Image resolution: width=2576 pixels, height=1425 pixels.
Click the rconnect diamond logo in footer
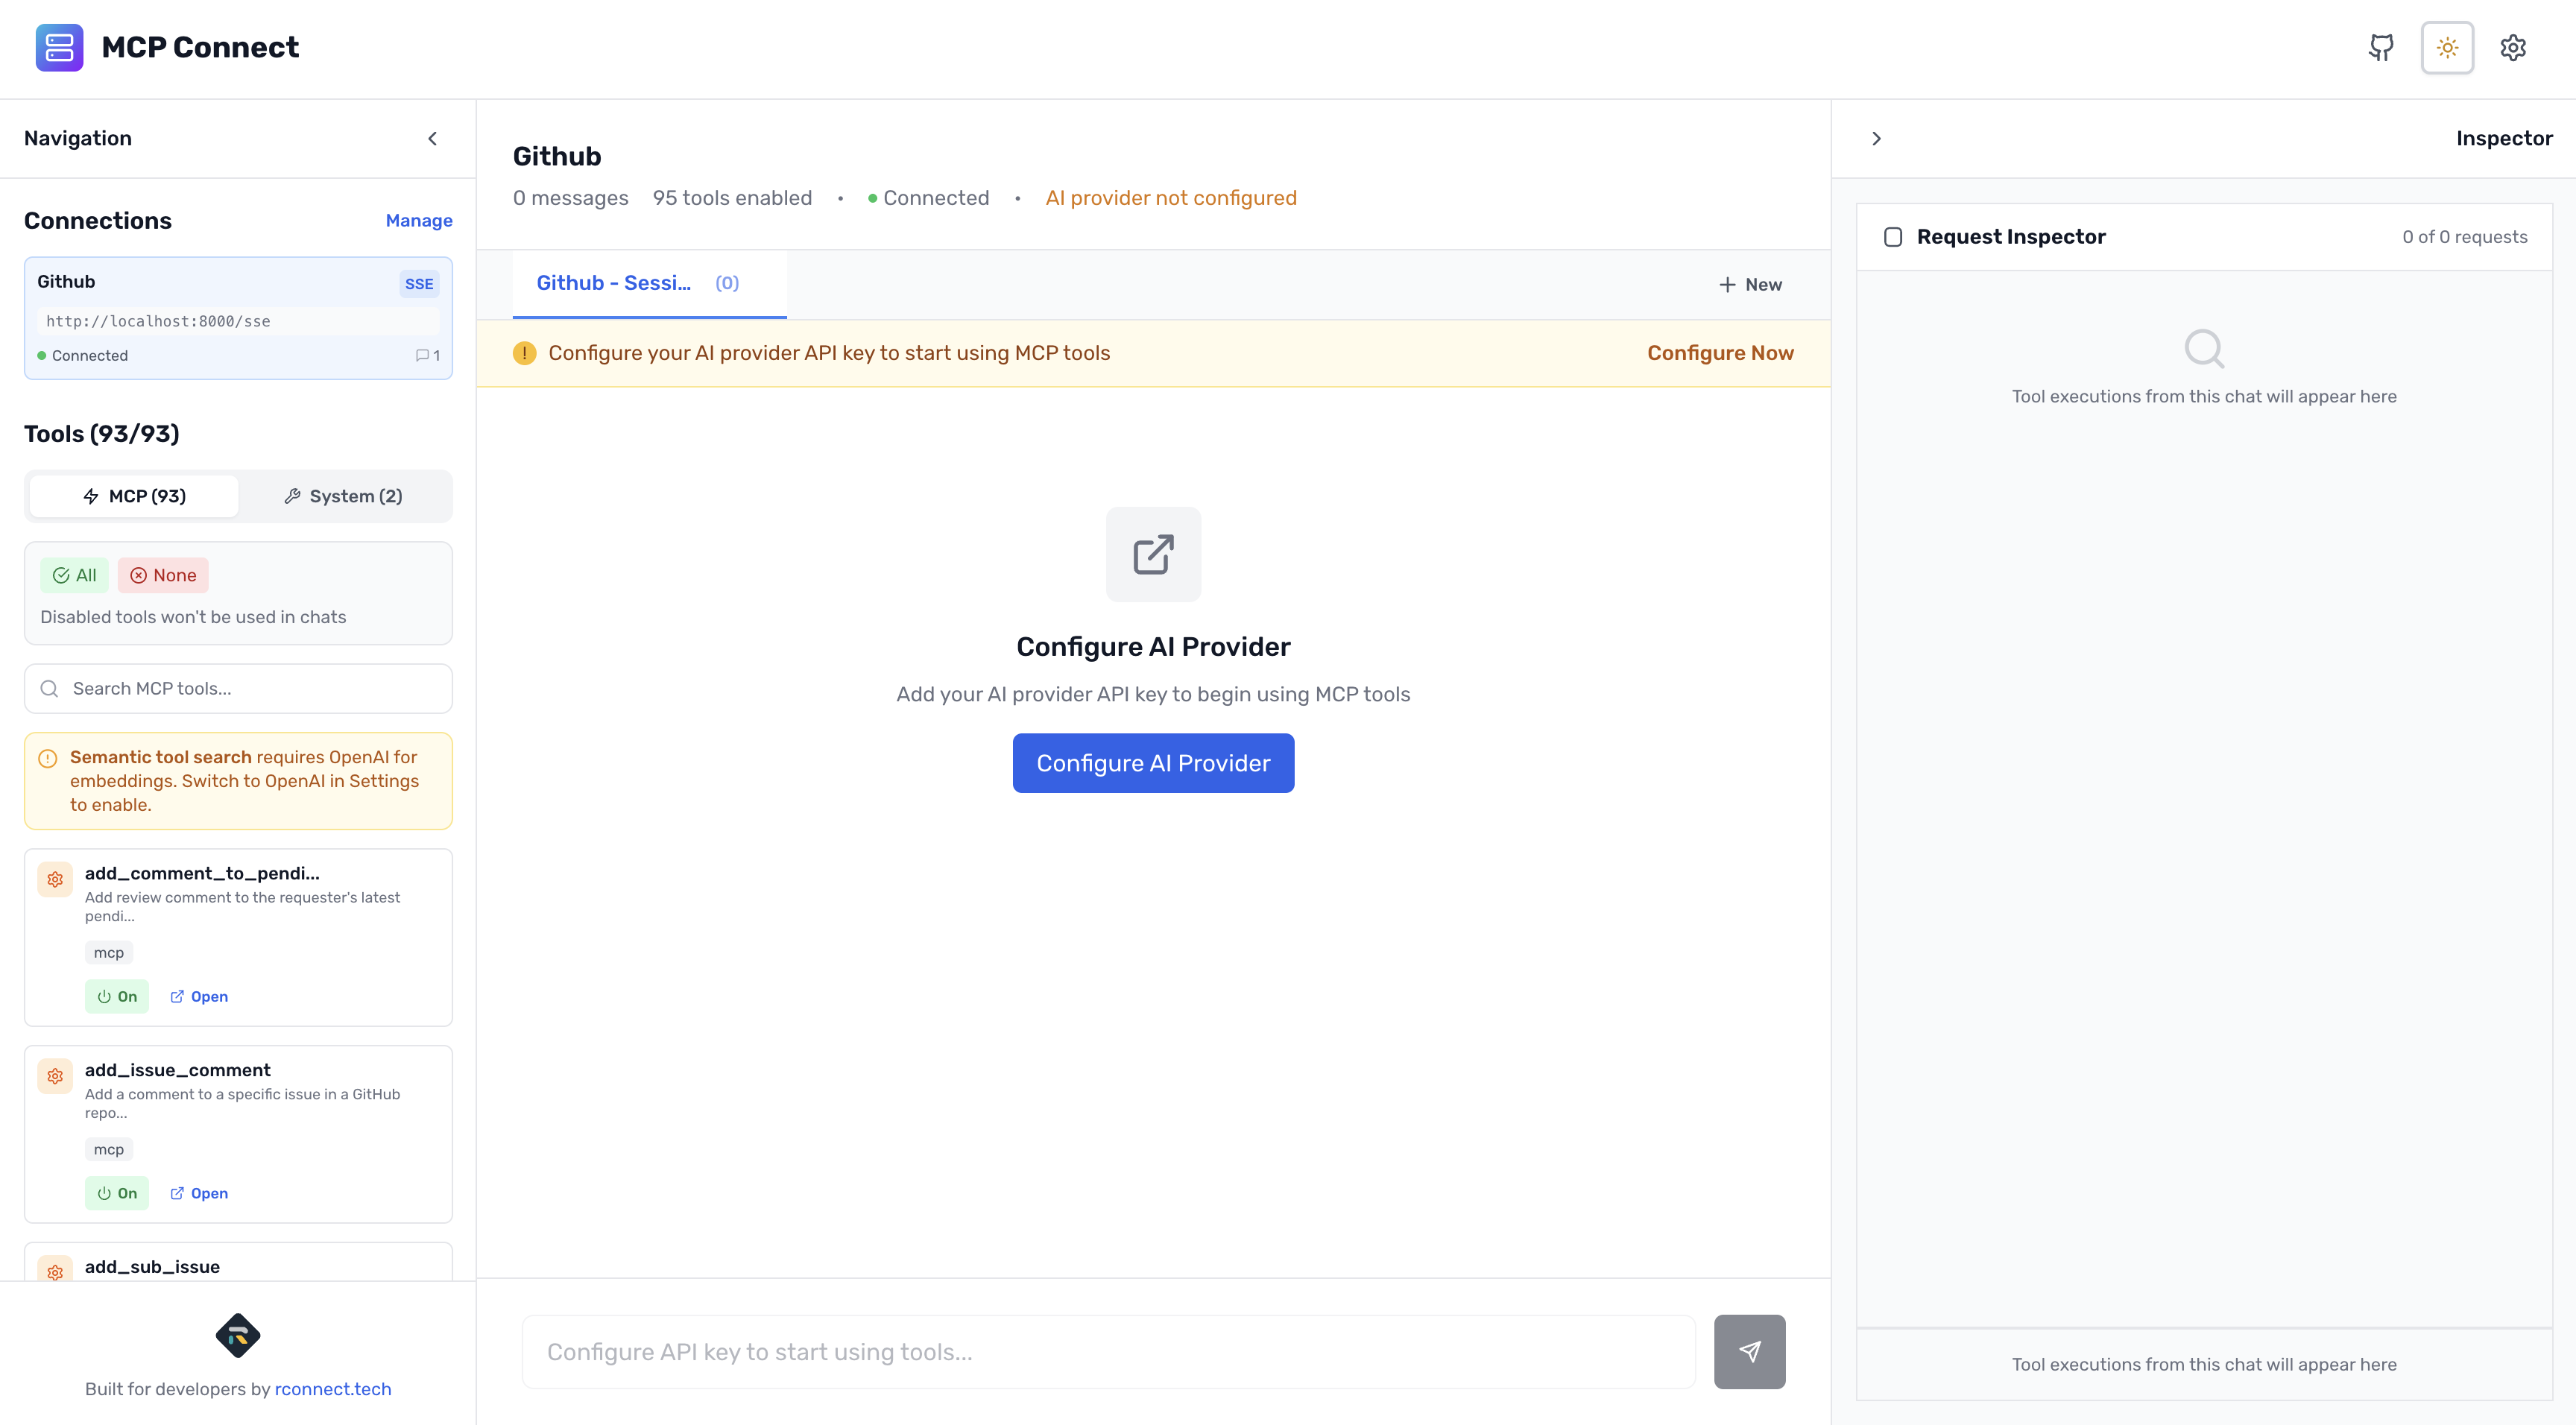click(x=238, y=1335)
